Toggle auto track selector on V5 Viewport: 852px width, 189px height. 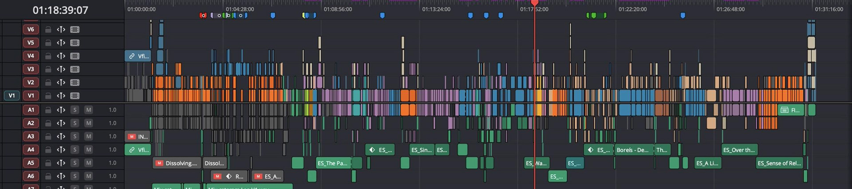coord(61,43)
